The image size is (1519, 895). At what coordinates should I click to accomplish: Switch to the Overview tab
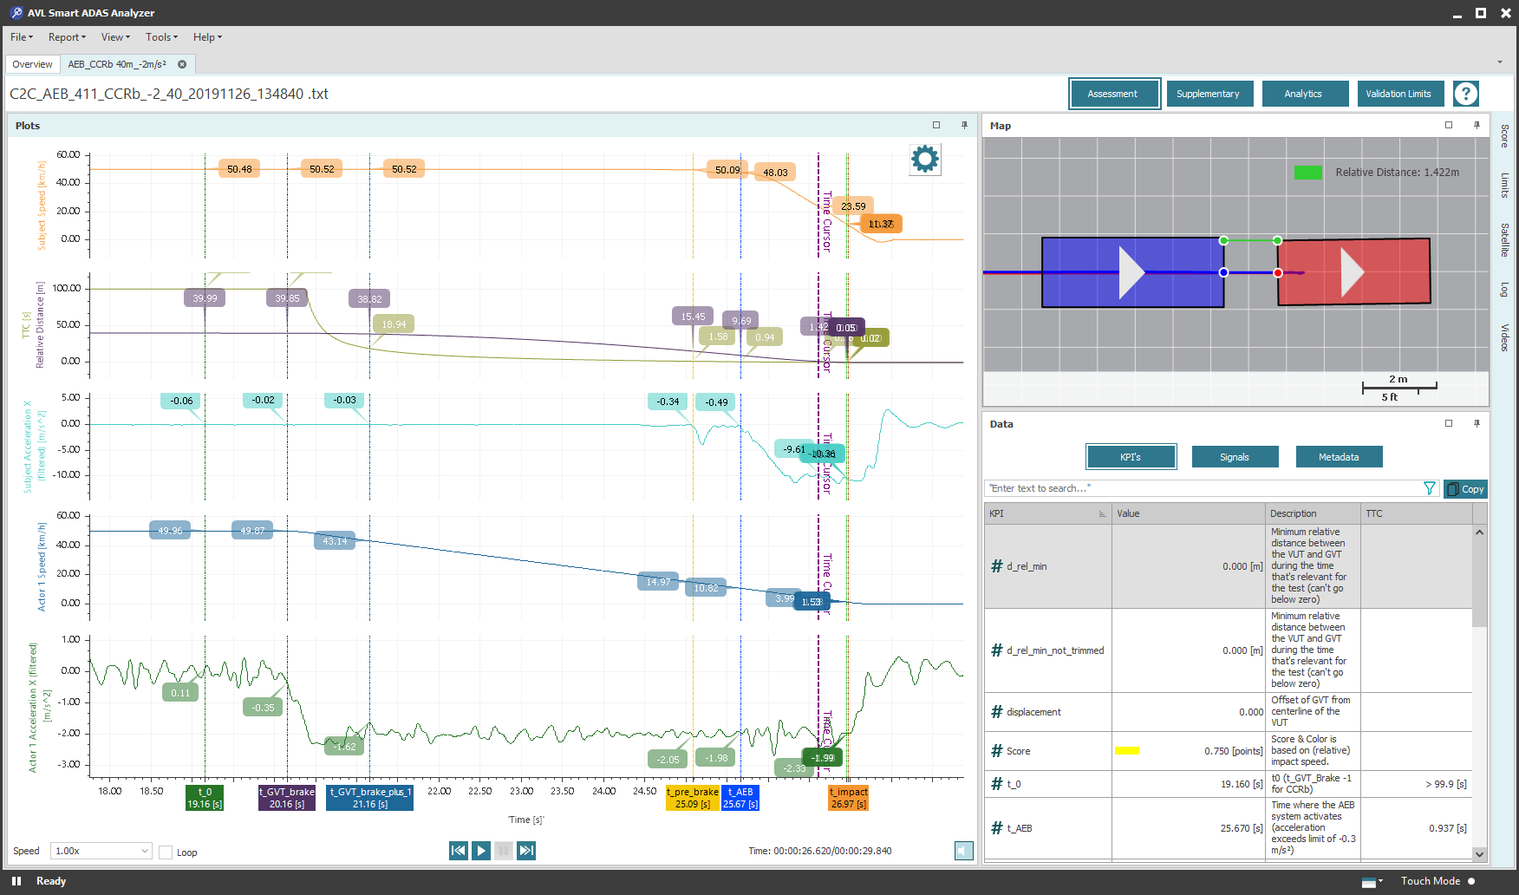32,64
